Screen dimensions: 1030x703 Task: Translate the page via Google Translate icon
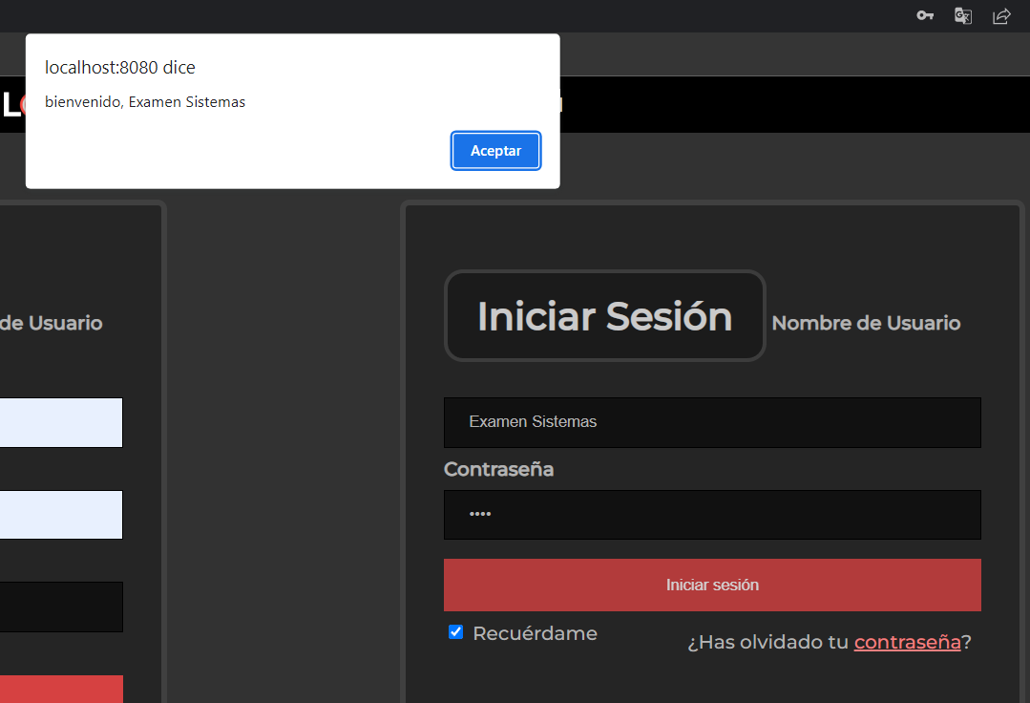962,15
